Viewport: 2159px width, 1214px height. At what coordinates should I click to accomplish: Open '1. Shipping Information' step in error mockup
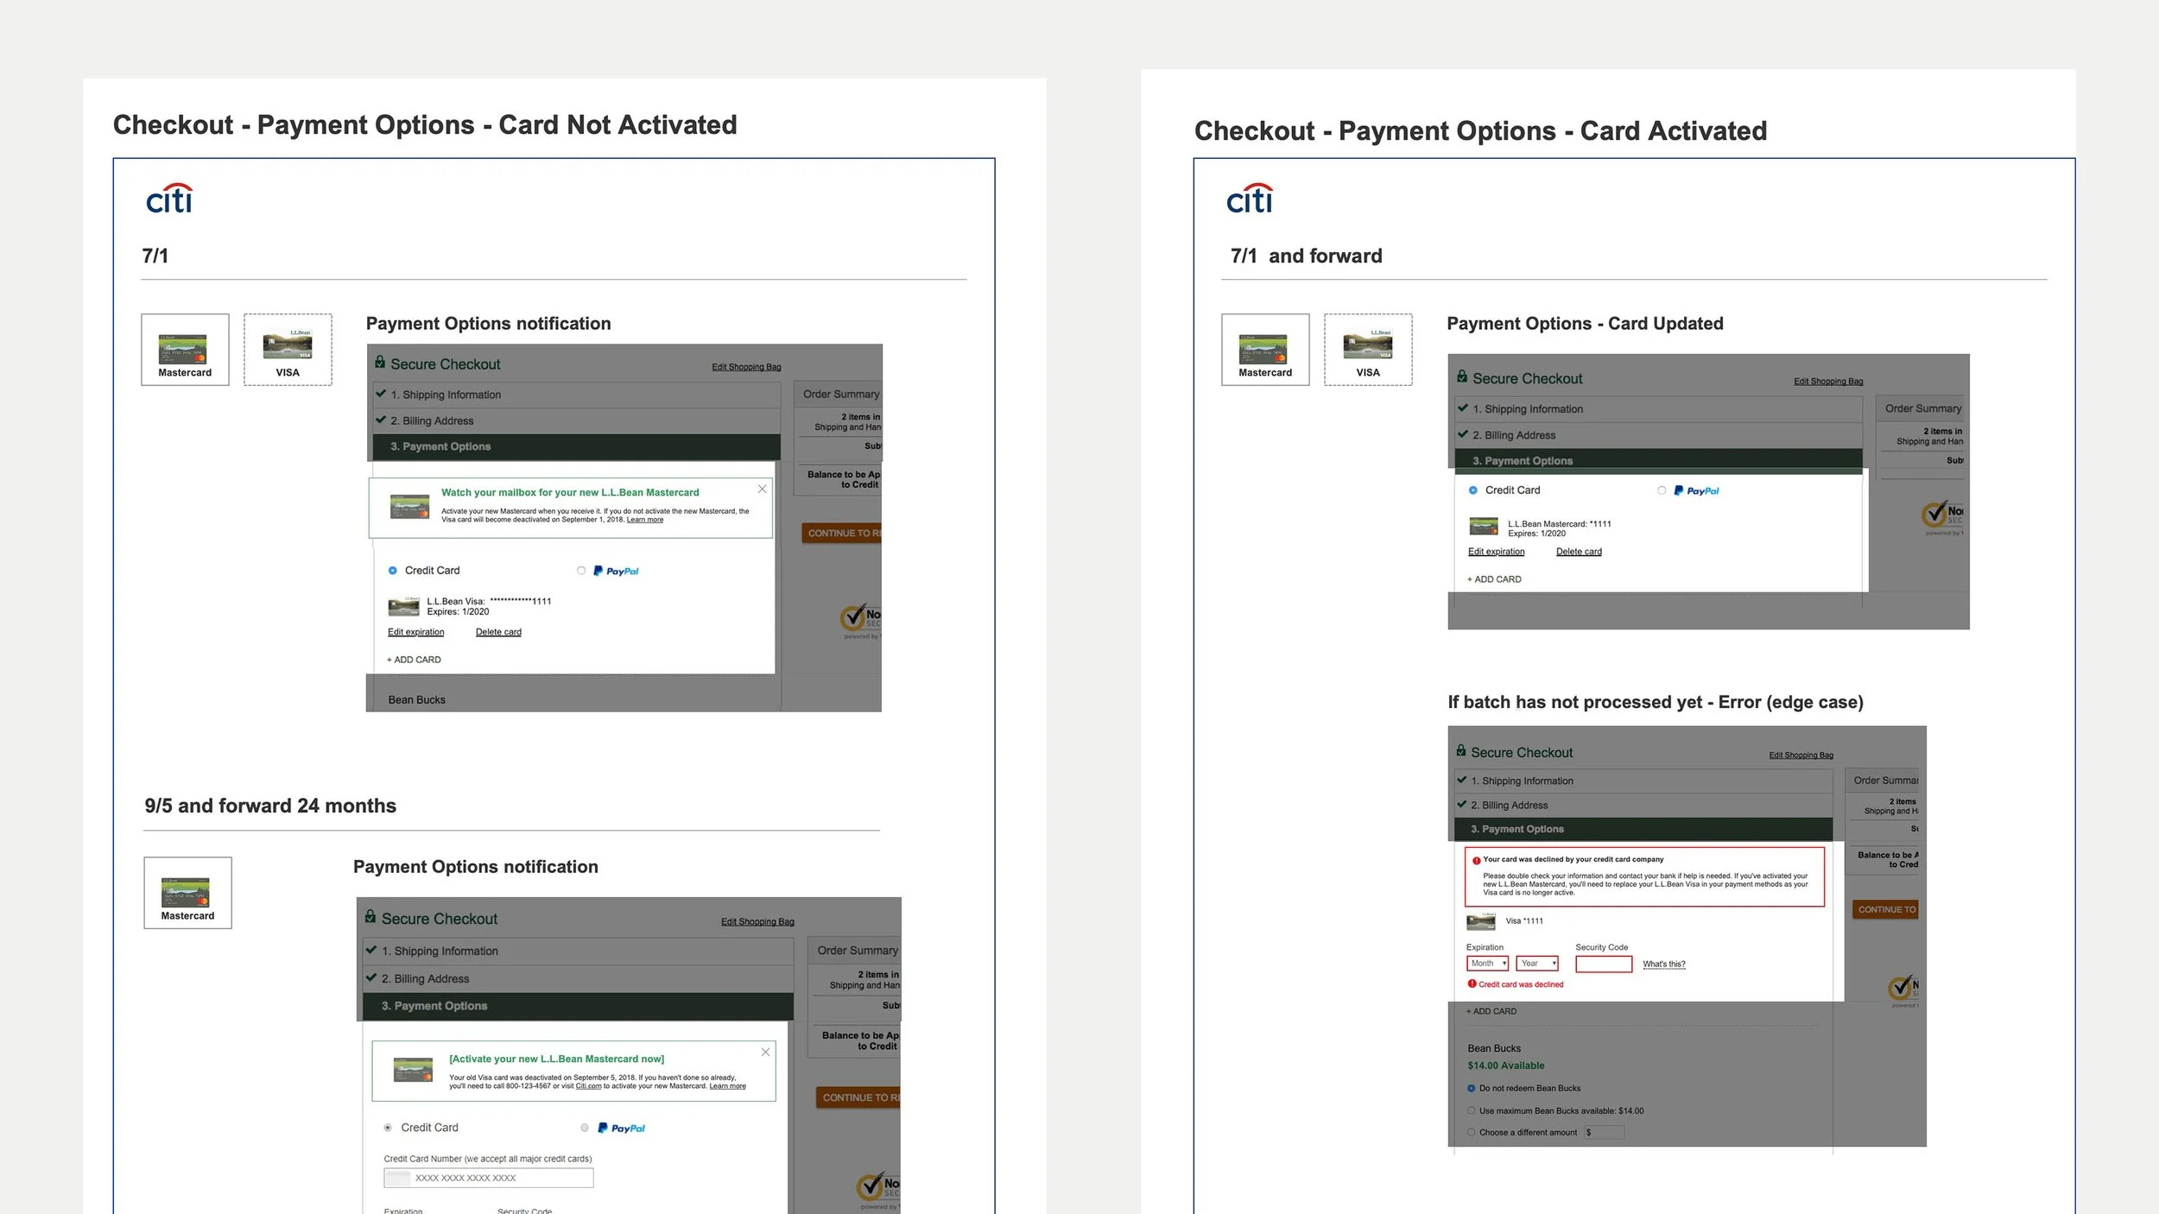(x=1643, y=781)
